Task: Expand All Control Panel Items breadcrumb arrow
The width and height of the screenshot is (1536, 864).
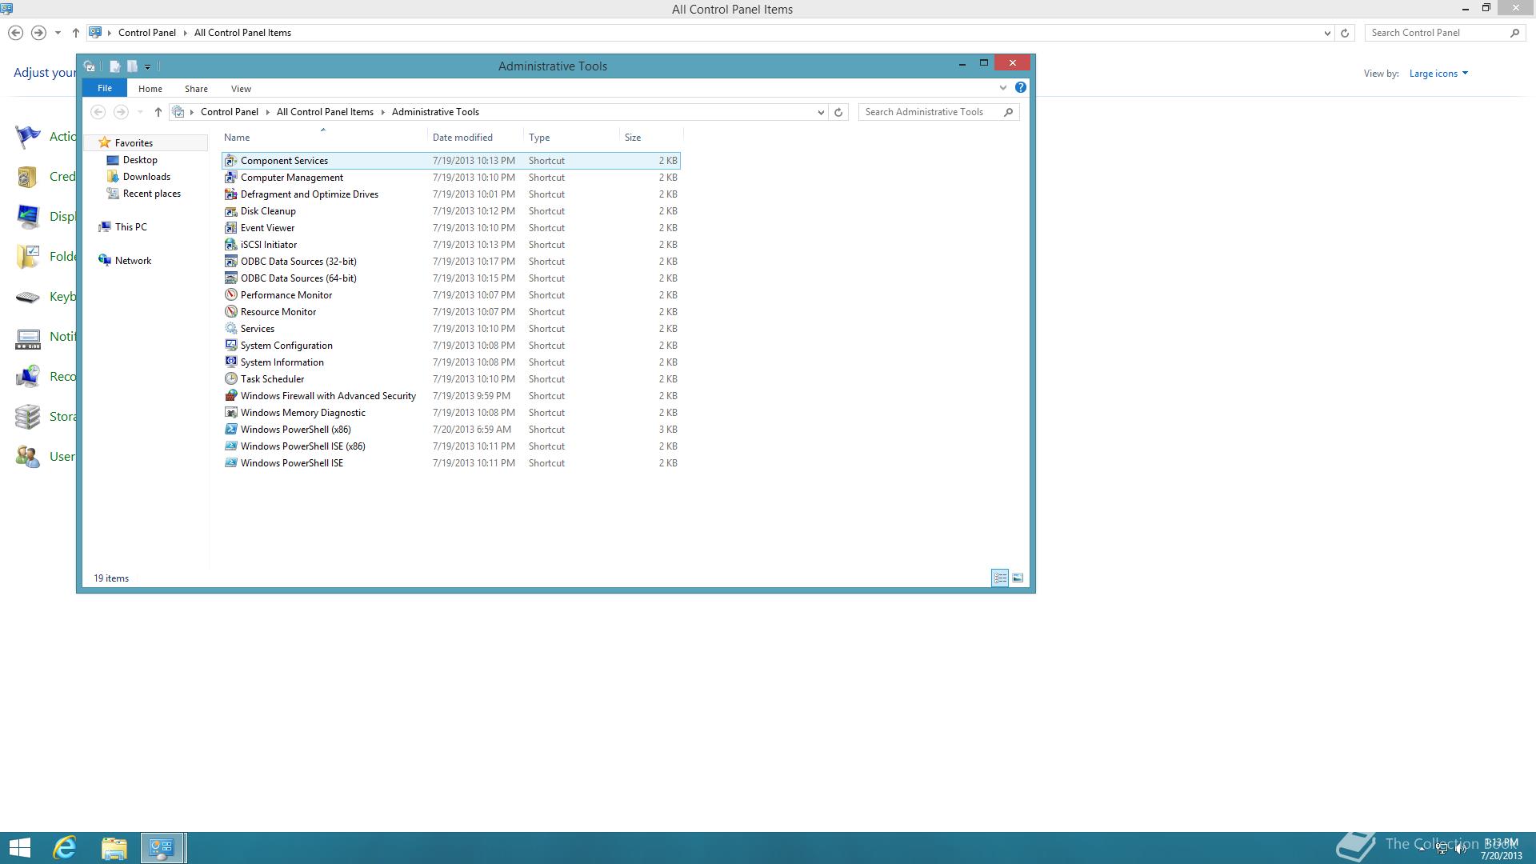Action: pos(382,112)
